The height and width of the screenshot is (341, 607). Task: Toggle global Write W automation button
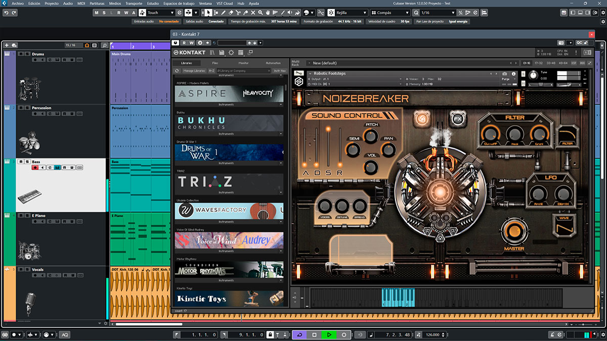[126, 12]
